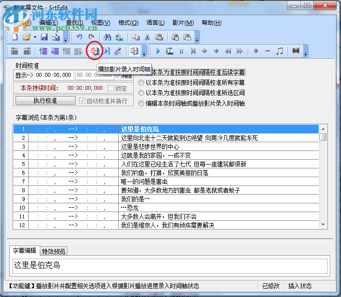Click the plus icon in playback toolbar
Image resolution: width=341 pixels, height=297 pixels.
coord(256,51)
